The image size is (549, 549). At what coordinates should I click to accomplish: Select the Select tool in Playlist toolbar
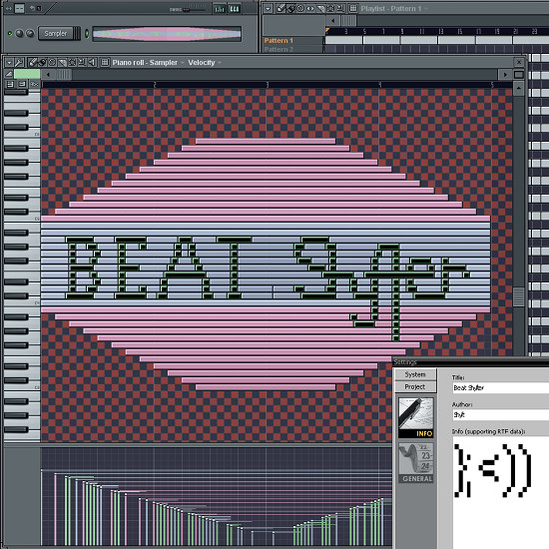tap(330, 8)
